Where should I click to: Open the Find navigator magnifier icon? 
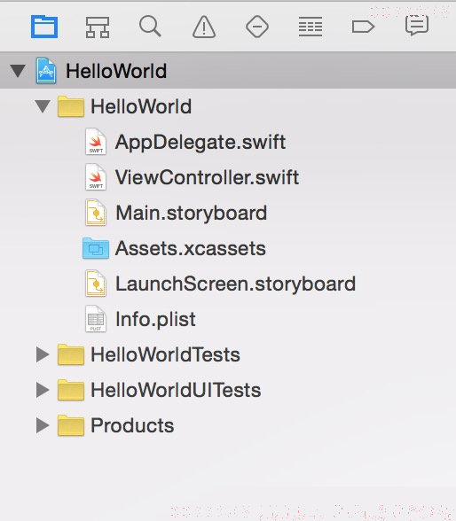click(x=150, y=27)
